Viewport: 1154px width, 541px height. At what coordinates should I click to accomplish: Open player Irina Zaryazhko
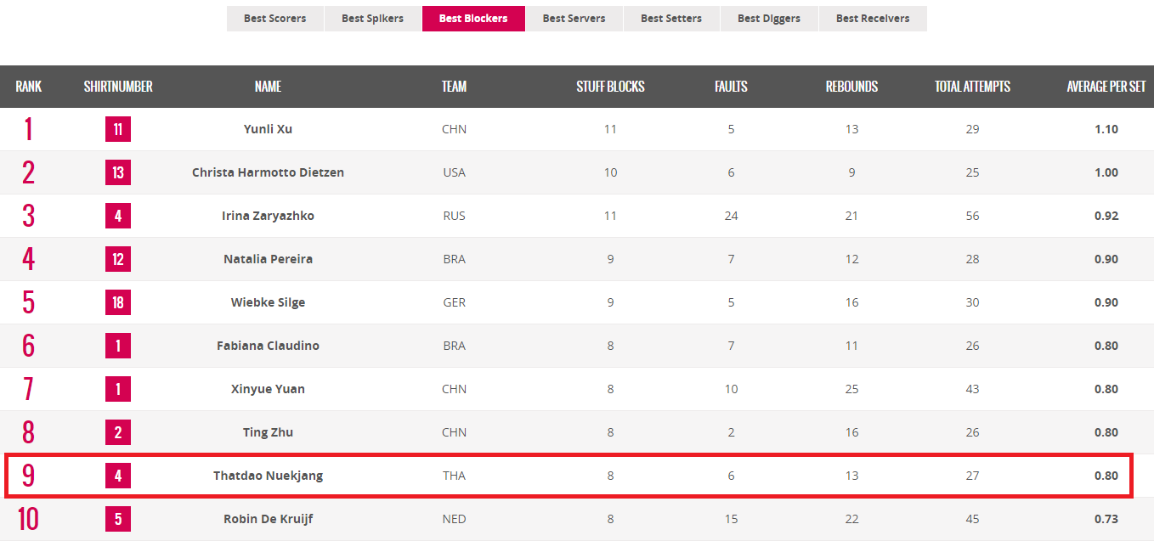(268, 216)
